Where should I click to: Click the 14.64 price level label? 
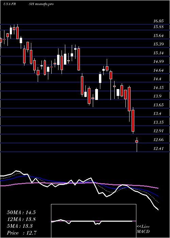point(158,70)
